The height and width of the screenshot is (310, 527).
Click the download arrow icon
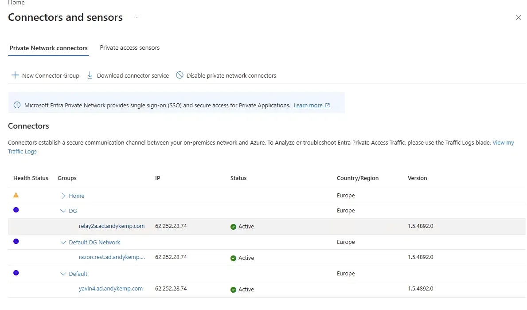[90, 75]
